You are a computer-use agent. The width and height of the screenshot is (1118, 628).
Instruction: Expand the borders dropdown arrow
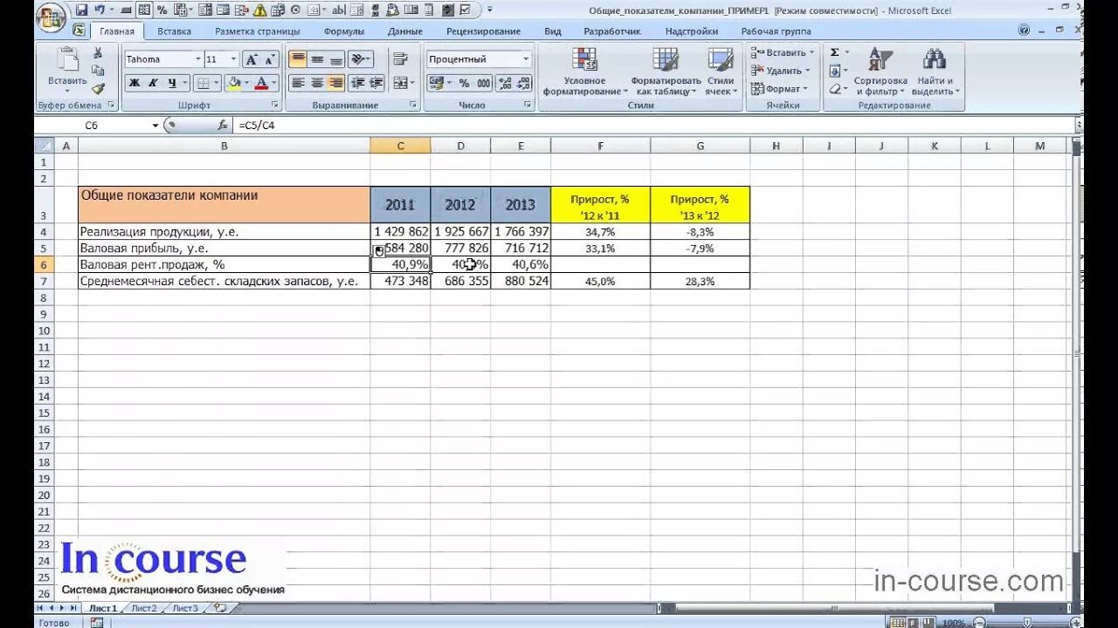coord(217,83)
